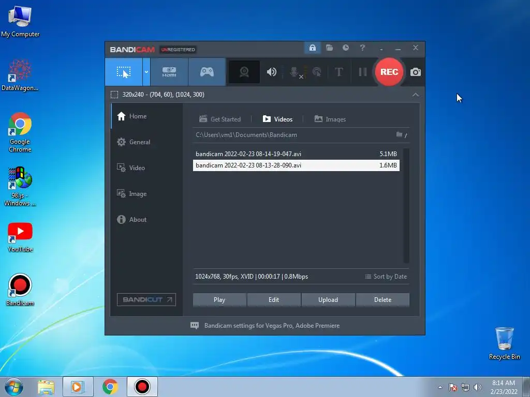530x397 pixels.
Task: Start recording with the REC button
Action: [389, 72]
